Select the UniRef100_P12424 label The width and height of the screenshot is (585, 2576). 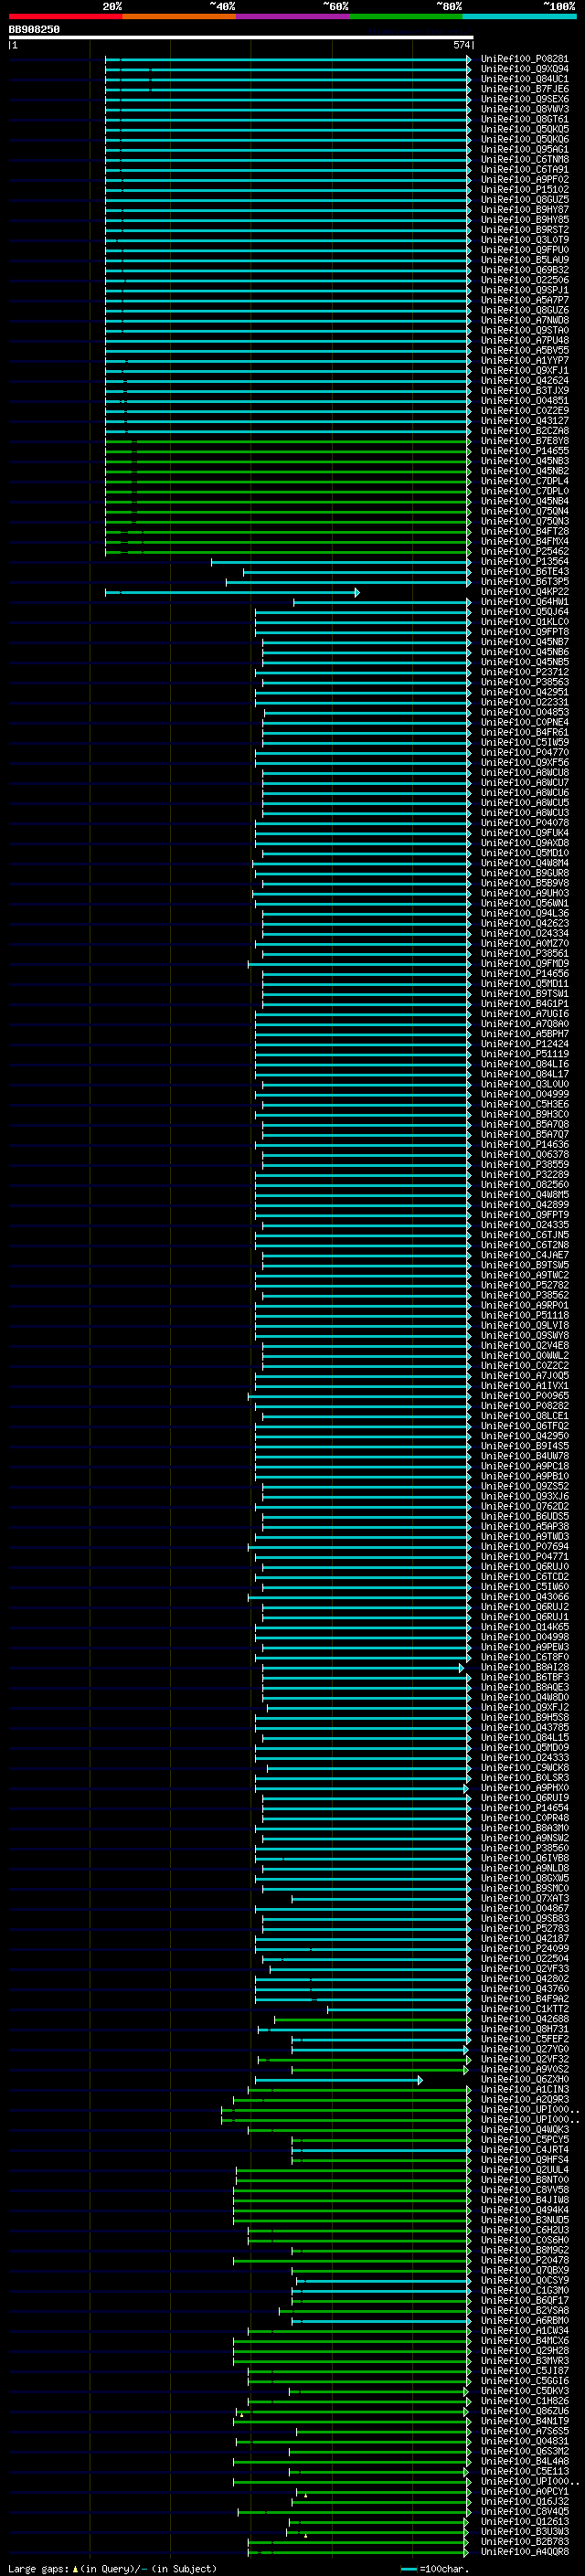point(525,1044)
